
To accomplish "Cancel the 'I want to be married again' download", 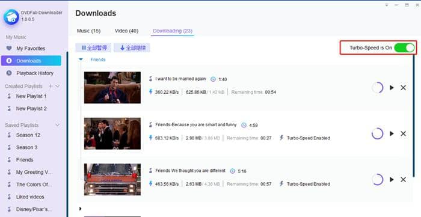I will click(403, 88).
